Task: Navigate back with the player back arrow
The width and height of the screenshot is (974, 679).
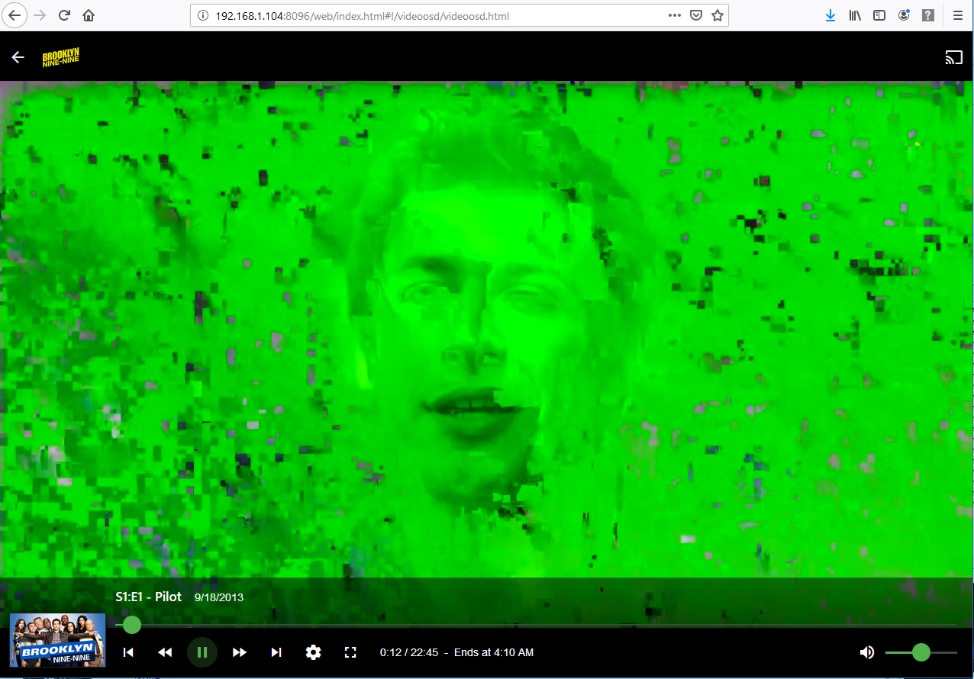Action: [17, 56]
